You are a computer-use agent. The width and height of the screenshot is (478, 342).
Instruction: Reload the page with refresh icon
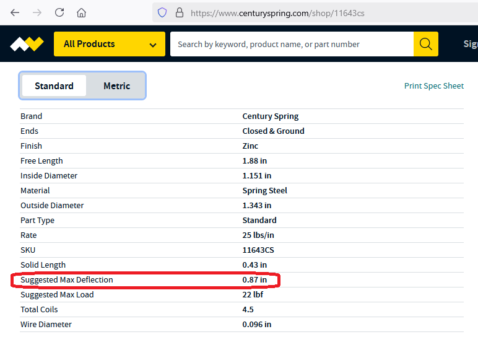[59, 12]
